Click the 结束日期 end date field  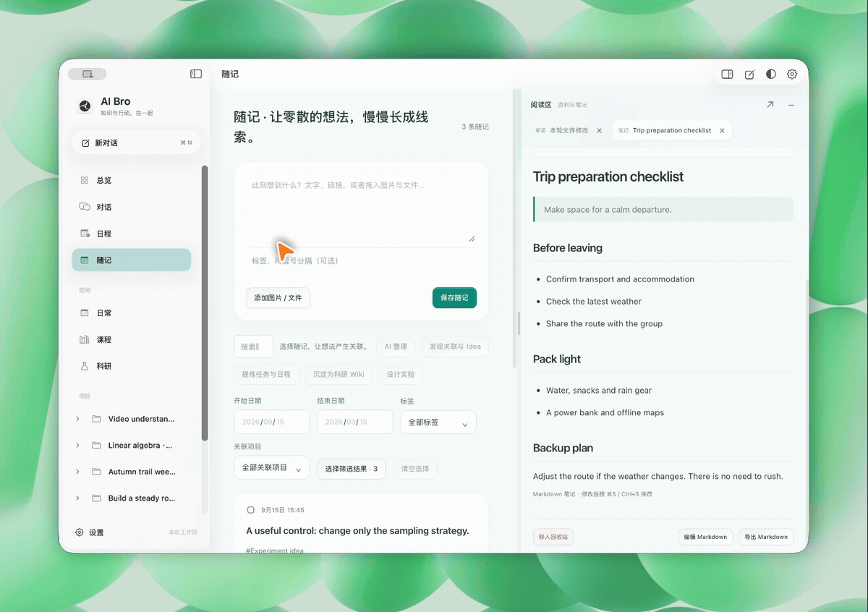[x=354, y=422]
